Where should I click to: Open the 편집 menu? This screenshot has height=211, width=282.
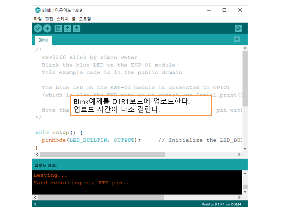pyautogui.click(x=49, y=19)
